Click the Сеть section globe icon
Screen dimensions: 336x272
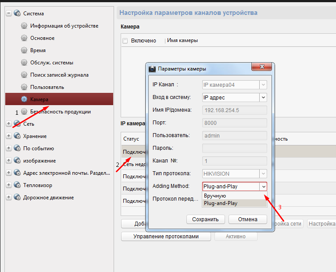[17, 124]
